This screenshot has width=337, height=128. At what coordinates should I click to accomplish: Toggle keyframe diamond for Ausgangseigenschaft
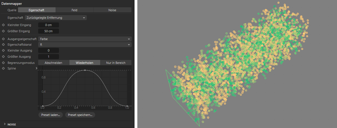(3, 39)
